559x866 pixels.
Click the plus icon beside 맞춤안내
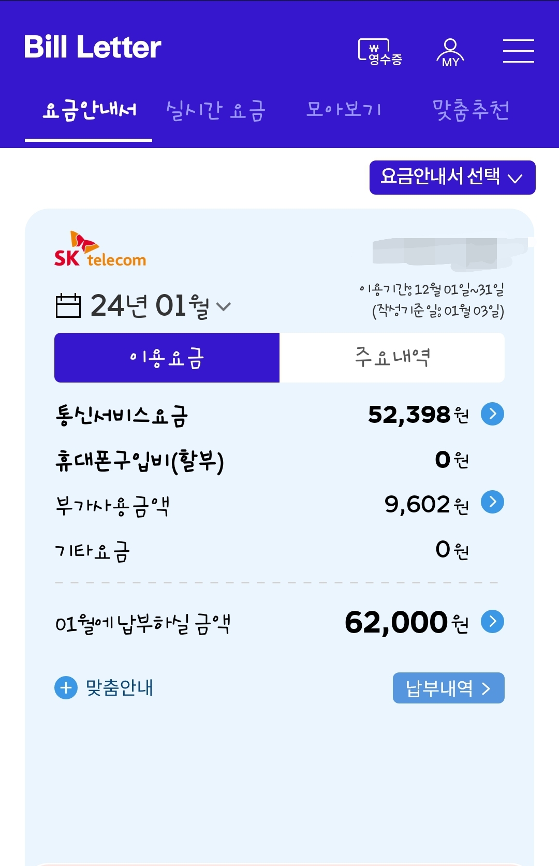tap(66, 688)
